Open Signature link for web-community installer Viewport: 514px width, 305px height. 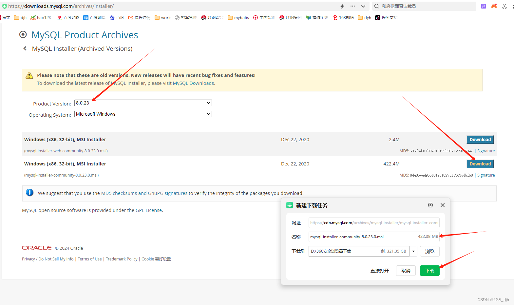(x=486, y=151)
